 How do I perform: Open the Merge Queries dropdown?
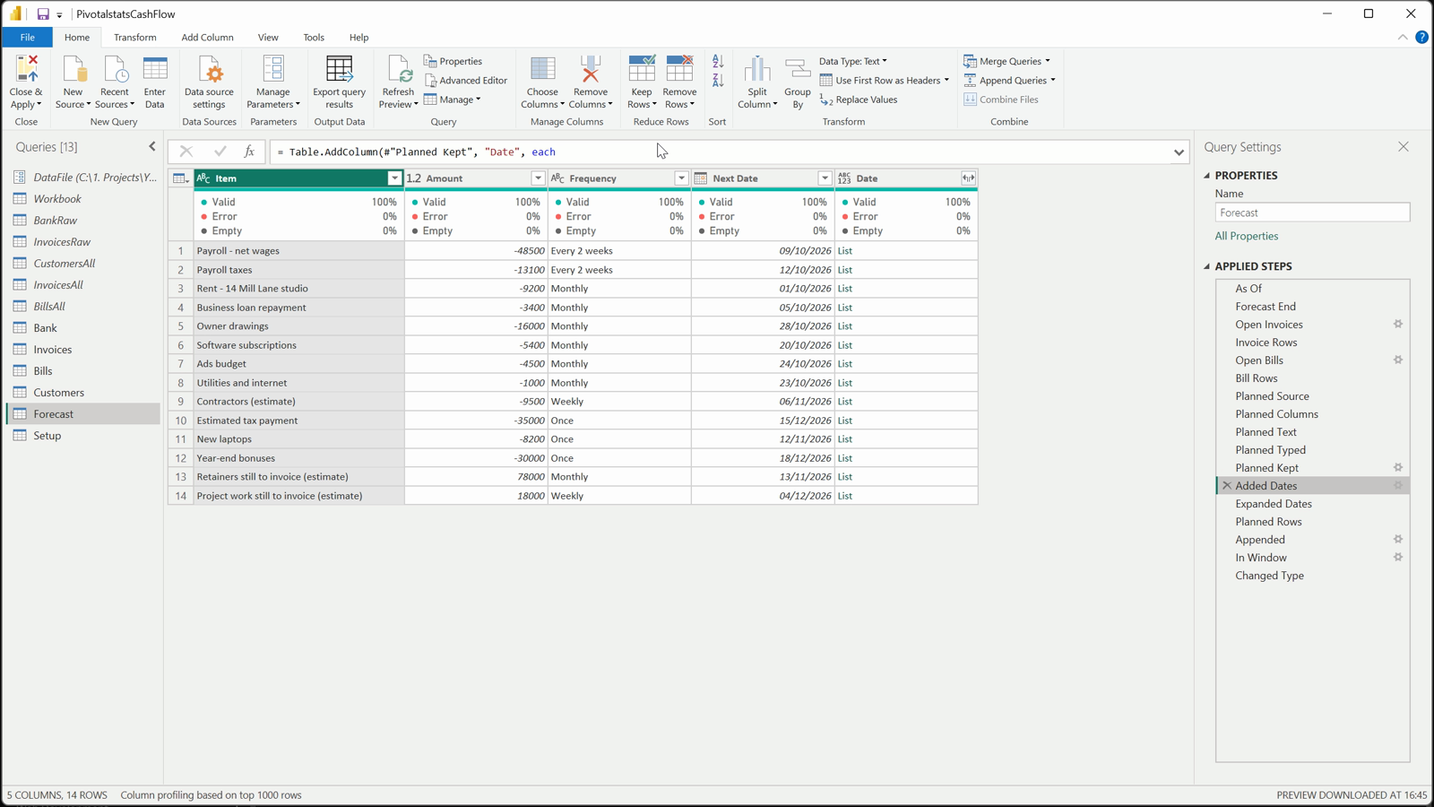point(1006,61)
